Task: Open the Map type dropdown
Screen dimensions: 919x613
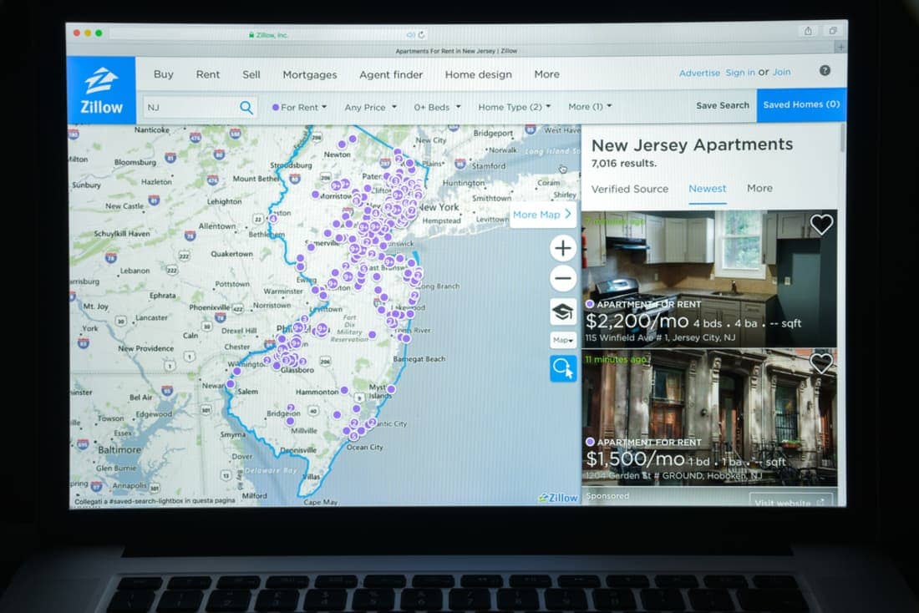Action: (x=562, y=340)
